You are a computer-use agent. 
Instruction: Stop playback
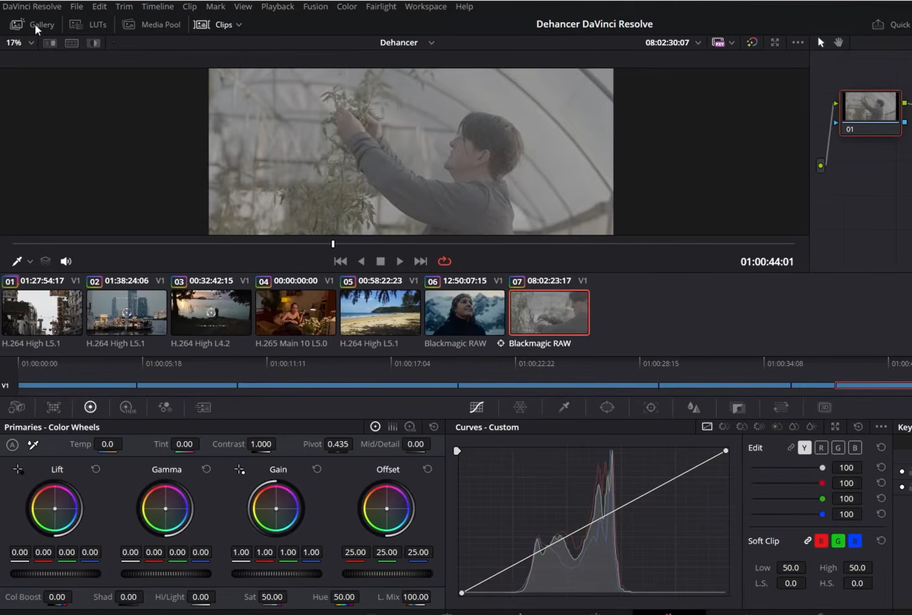(x=381, y=261)
